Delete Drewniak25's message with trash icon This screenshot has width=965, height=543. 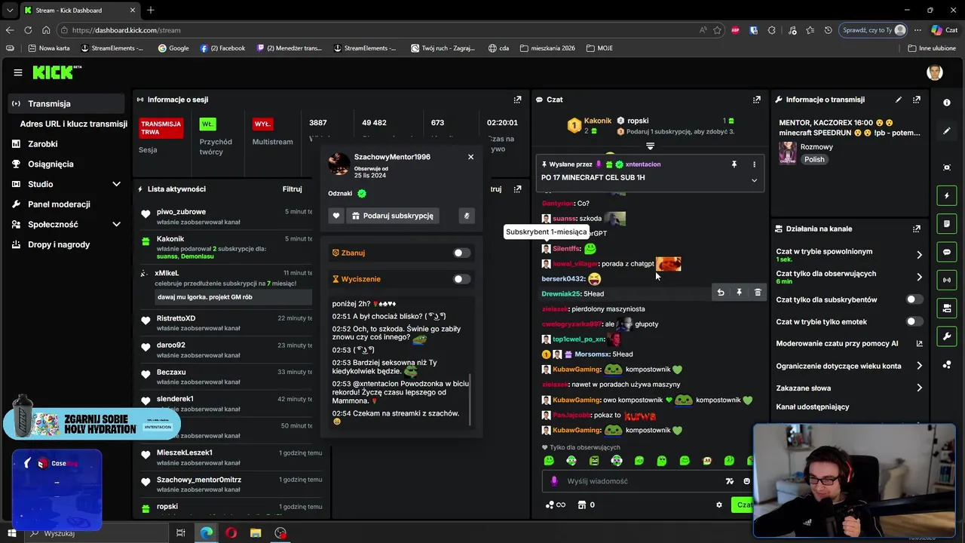[x=758, y=293]
